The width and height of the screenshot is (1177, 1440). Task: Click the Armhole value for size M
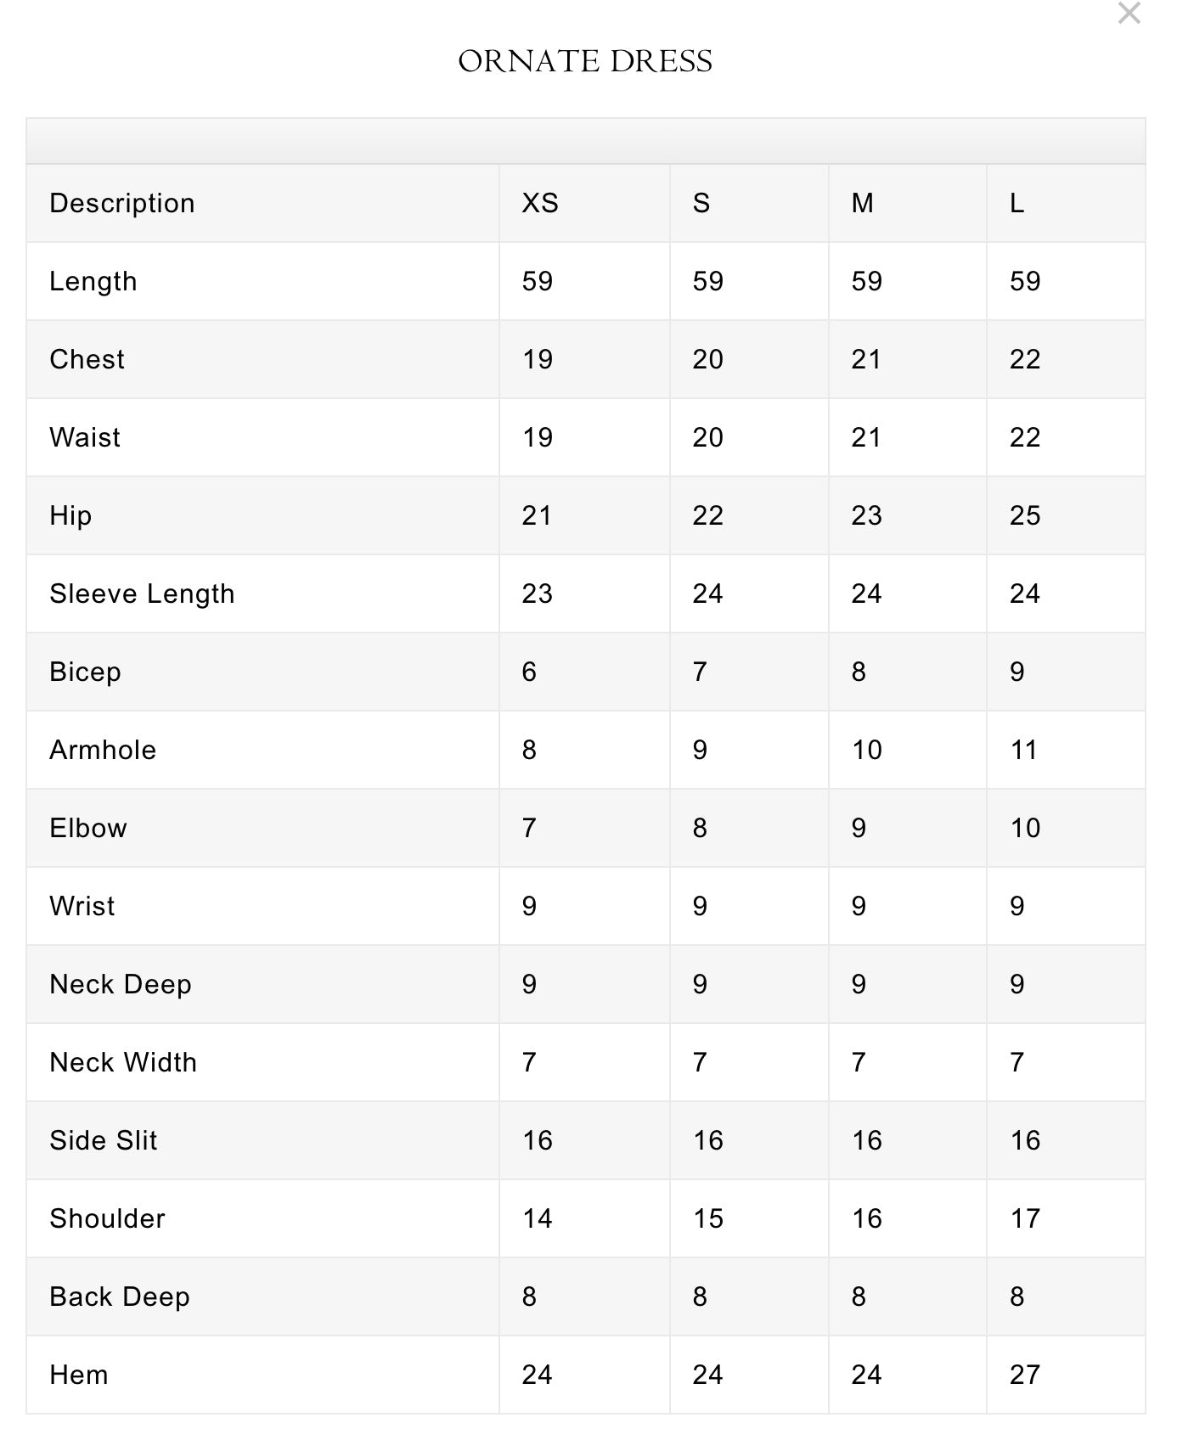tap(867, 751)
